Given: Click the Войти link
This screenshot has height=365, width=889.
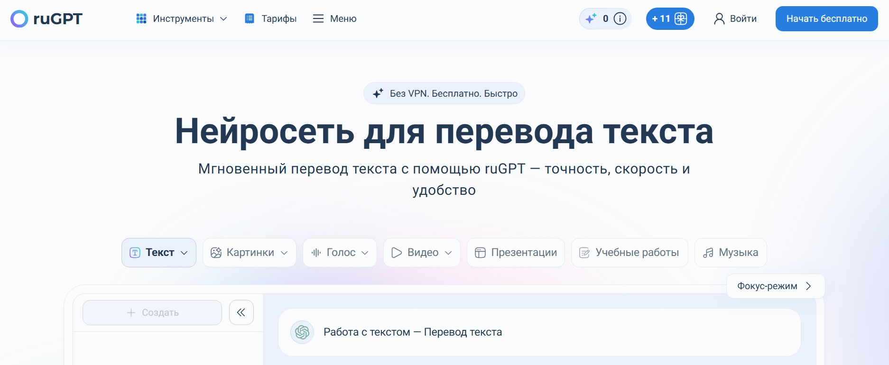Looking at the screenshot, I should [743, 18].
